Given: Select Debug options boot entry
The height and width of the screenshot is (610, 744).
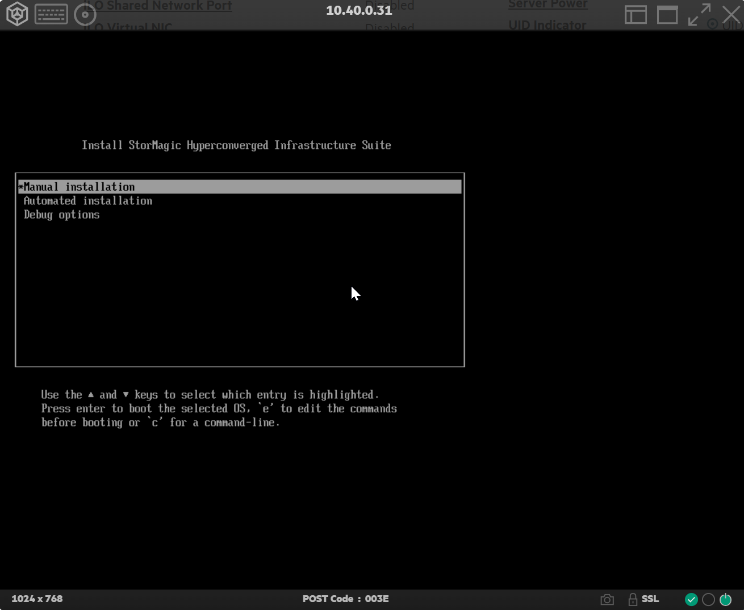Looking at the screenshot, I should (62, 215).
